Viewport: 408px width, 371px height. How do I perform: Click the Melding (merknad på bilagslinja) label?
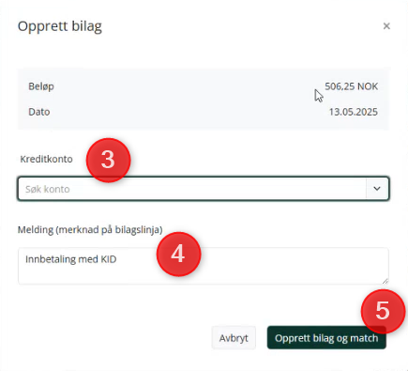pos(90,230)
